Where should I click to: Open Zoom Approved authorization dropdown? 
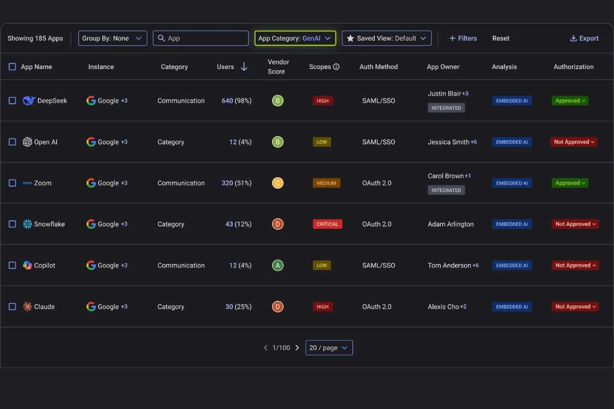pyautogui.click(x=570, y=183)
